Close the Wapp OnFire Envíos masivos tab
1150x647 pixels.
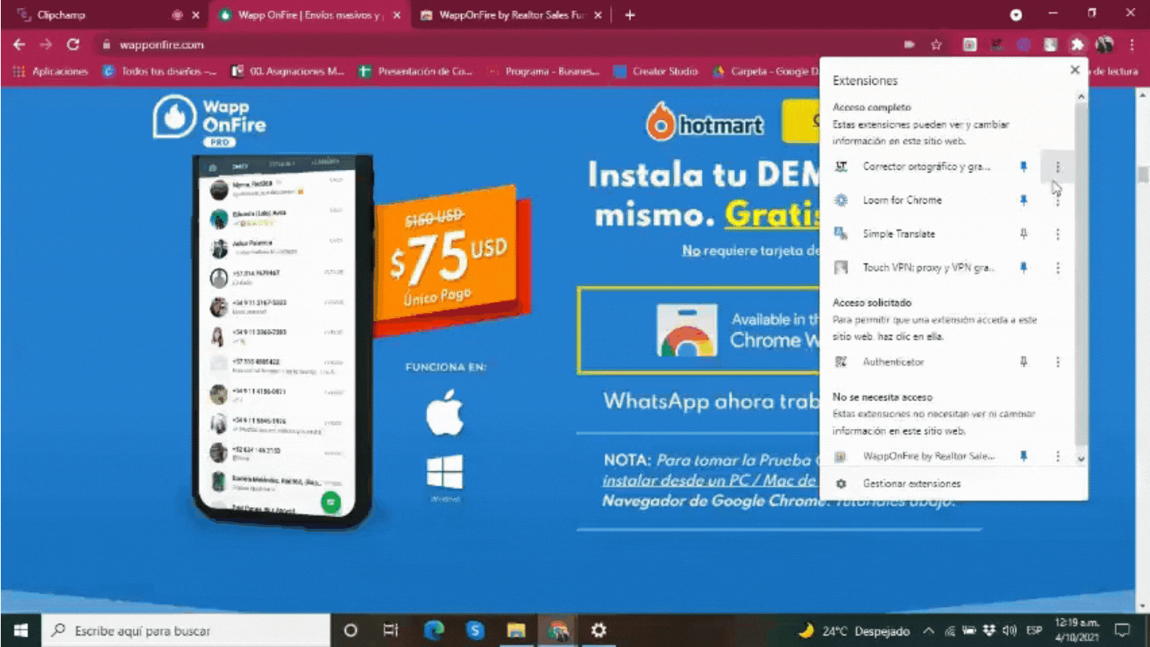pos(397,15)
